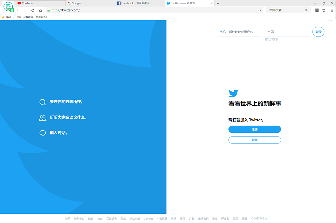Image resolution: width=336 pixels, height=223 pixels.
Task: Click the import bookmarks hint text
Action: pyautogui.click(x=32, y=17)
